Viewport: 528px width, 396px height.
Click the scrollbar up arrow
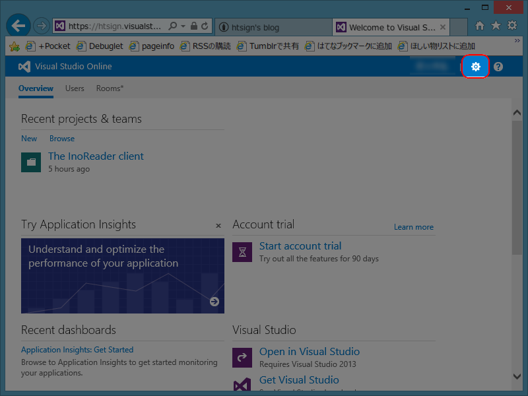tap(517, 113)
